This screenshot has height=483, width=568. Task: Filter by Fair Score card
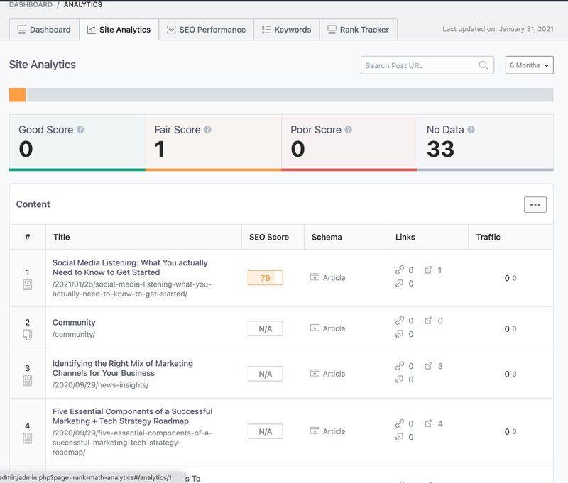point(214,143)
